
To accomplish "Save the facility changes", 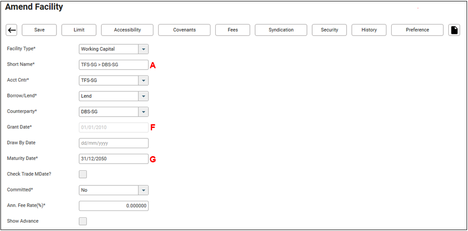I will point(40,30).
